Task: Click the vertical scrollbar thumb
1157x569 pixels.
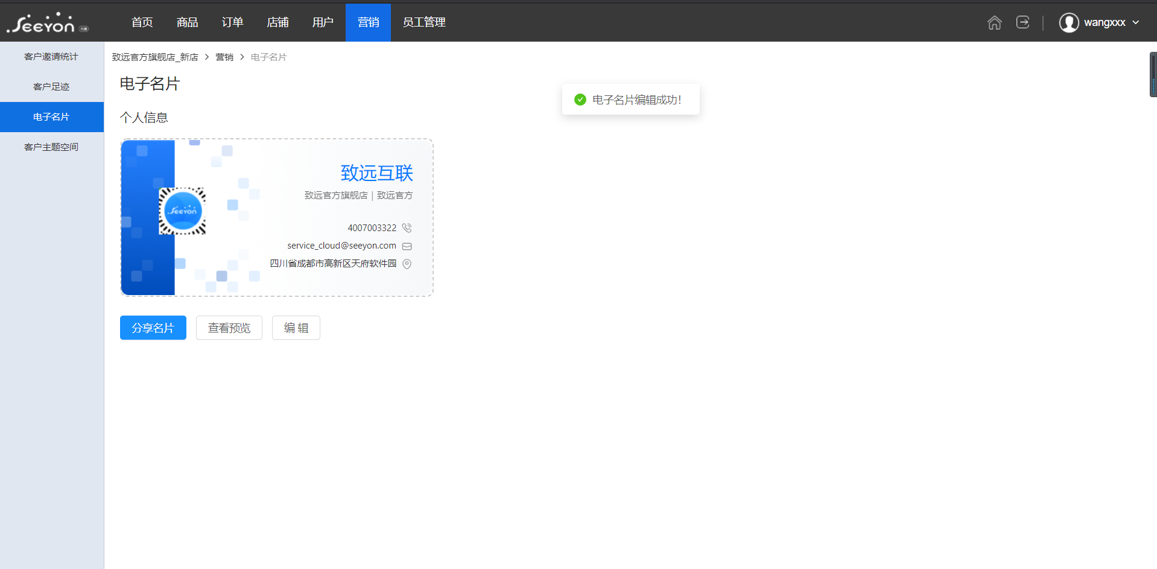Action: click(x=1153, y=75)
